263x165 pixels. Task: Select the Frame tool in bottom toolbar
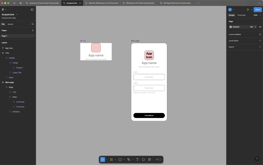point(111,160)
